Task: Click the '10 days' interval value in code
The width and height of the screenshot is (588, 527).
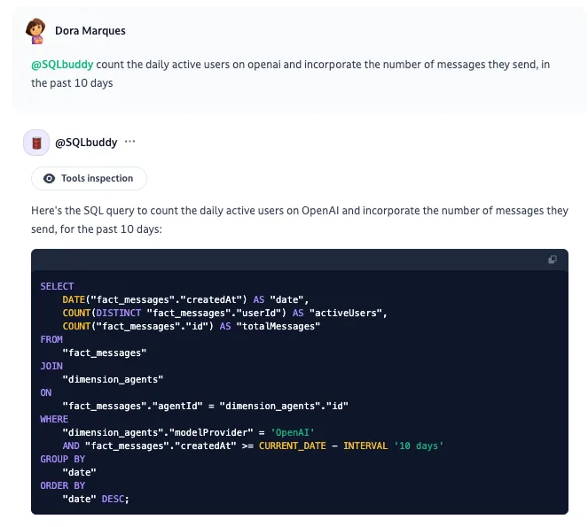Action: [x=419, y=446]
